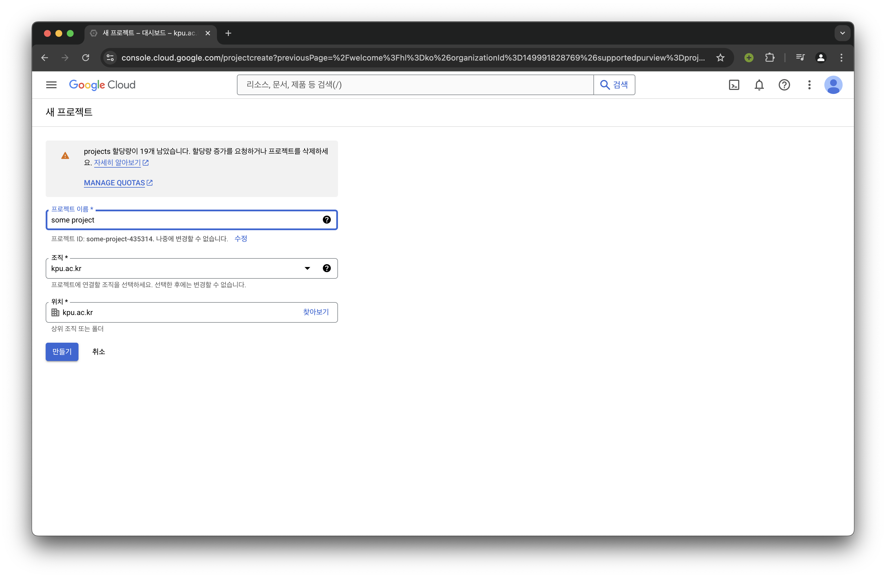The image size is (886, 578).
Task: Open the tab search chevron dropdown
Action: [842, 33]
